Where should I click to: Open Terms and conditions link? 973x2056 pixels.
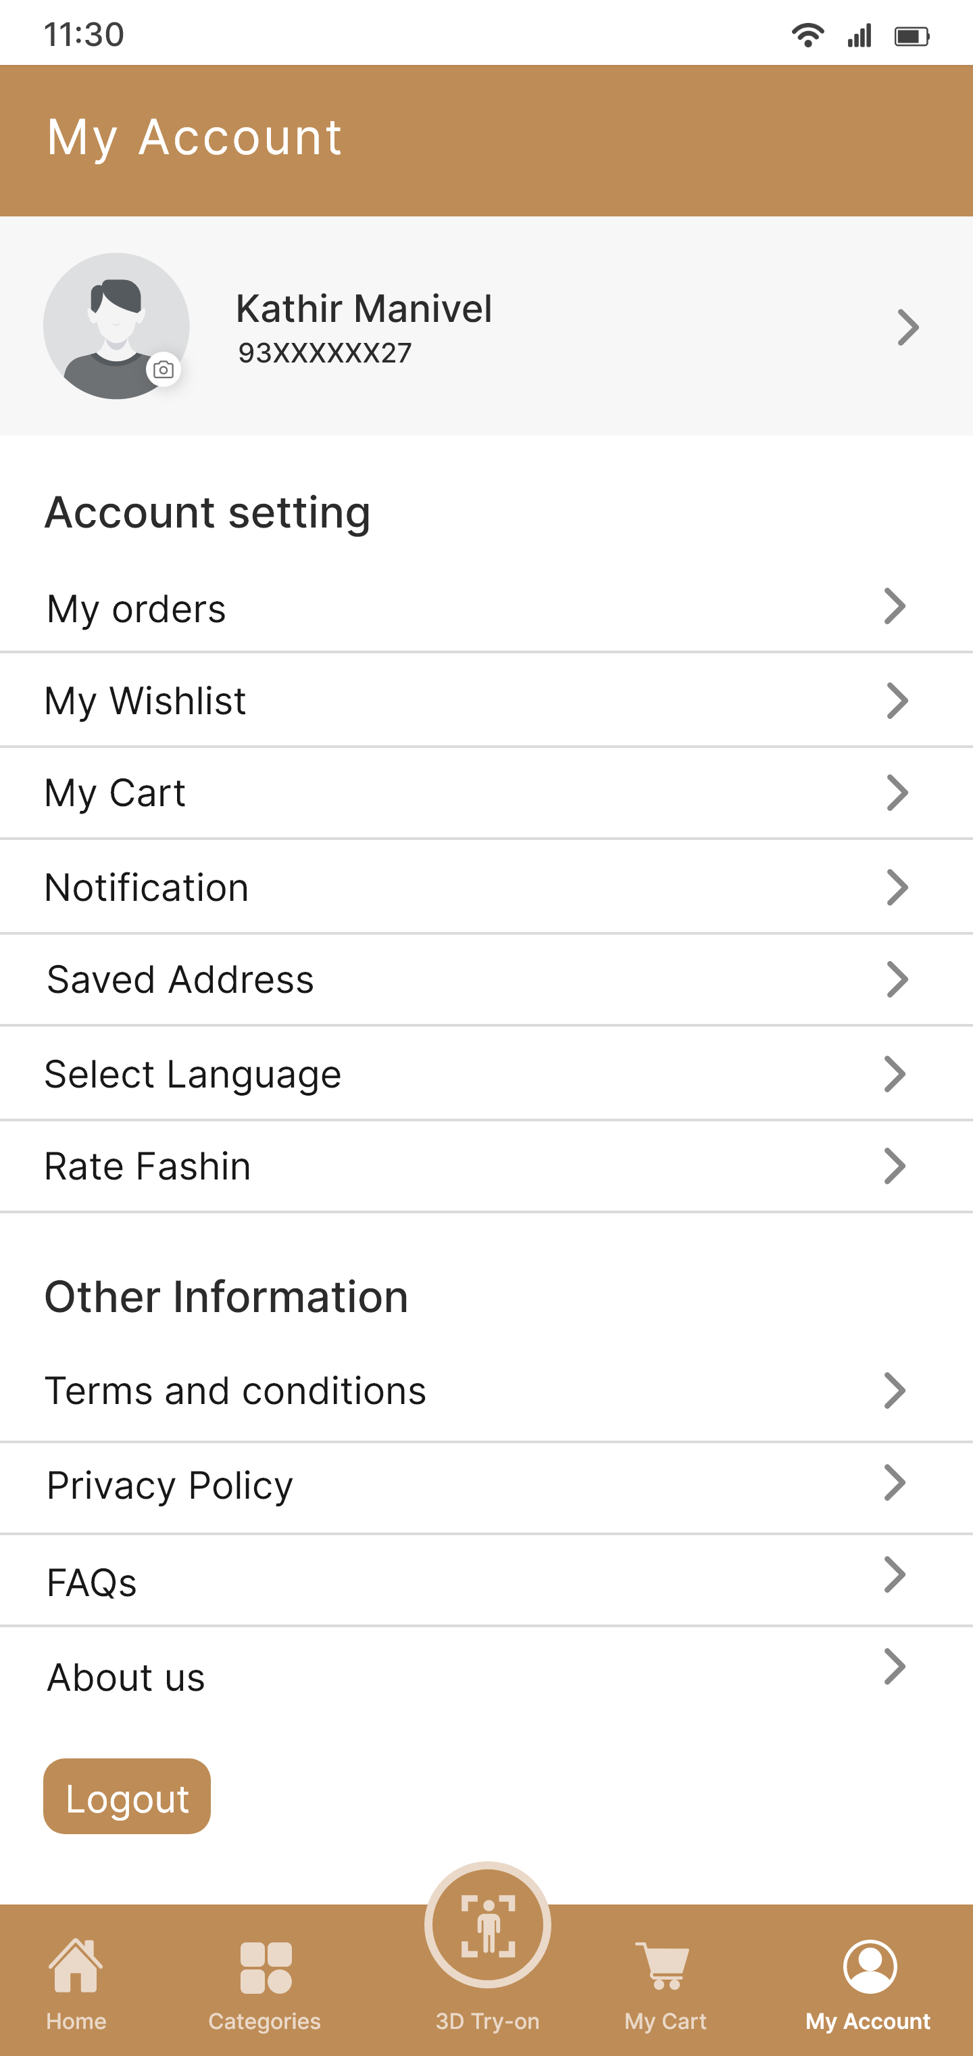[235, 1391]
